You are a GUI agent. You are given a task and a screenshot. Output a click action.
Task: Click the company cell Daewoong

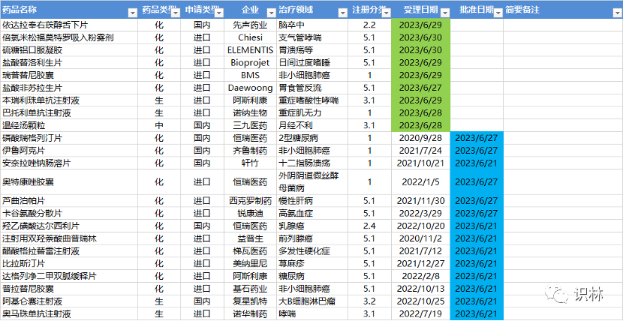(250, 88)
